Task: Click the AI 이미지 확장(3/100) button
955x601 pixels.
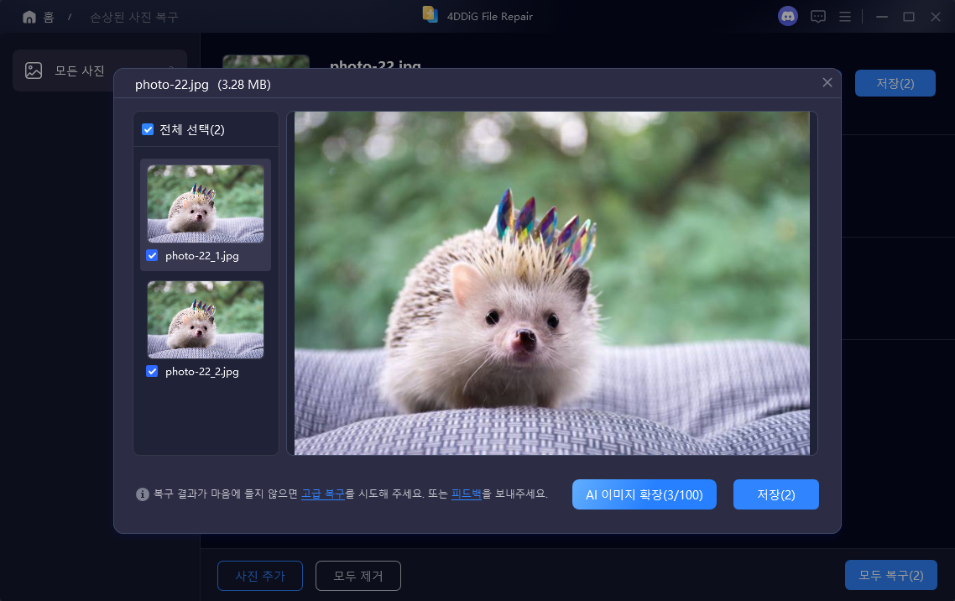Action: click(644, 494)
